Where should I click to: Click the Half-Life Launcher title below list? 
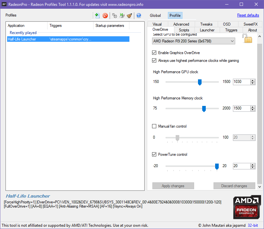pos(28,196)
